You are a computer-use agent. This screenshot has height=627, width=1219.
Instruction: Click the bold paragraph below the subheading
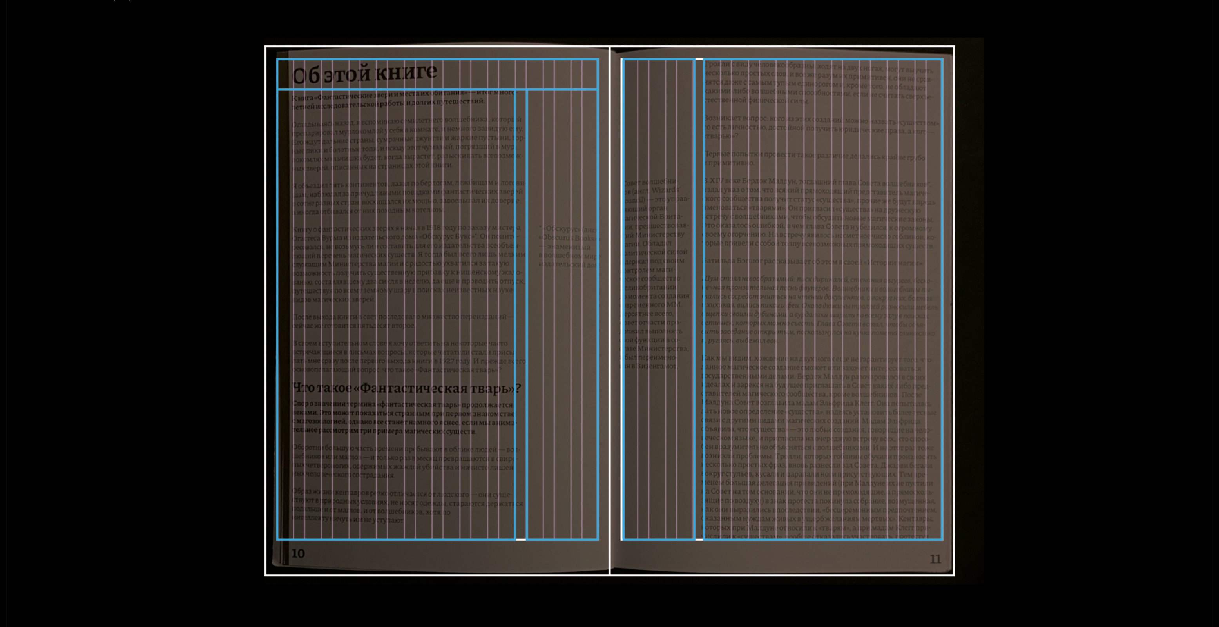(x=403, y=418)
